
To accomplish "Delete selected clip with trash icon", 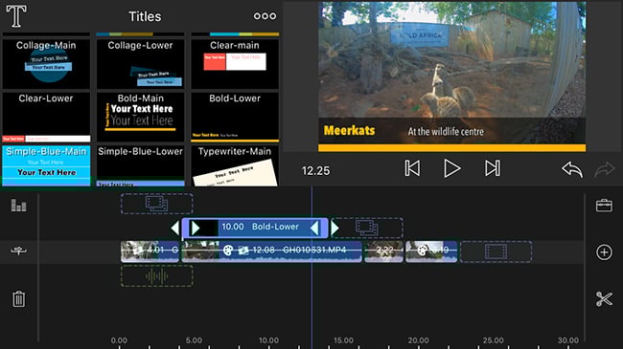I will click(x=18, y=298).
